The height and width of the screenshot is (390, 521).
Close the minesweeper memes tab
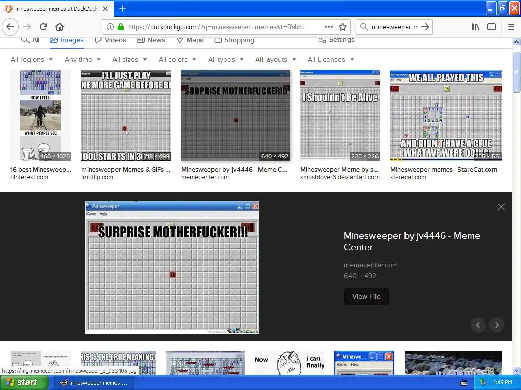pyautogui.click(x=105, y=9)
